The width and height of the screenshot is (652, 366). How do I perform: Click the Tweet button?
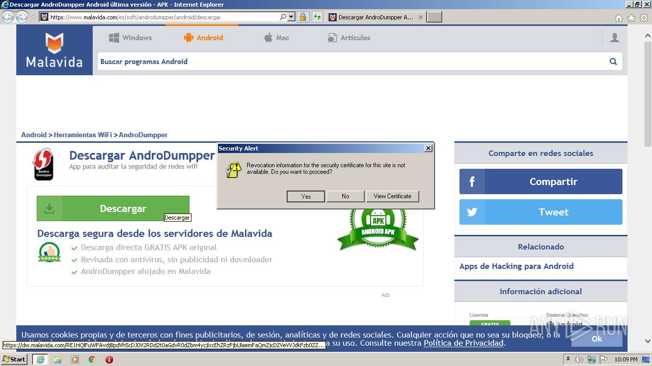541,212
